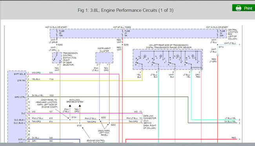Select the 'Fig 1: 3.8L, Engine Performance Circuits' title
The width and height of the screenshot is (255, 146).
[x=126, y=10]
